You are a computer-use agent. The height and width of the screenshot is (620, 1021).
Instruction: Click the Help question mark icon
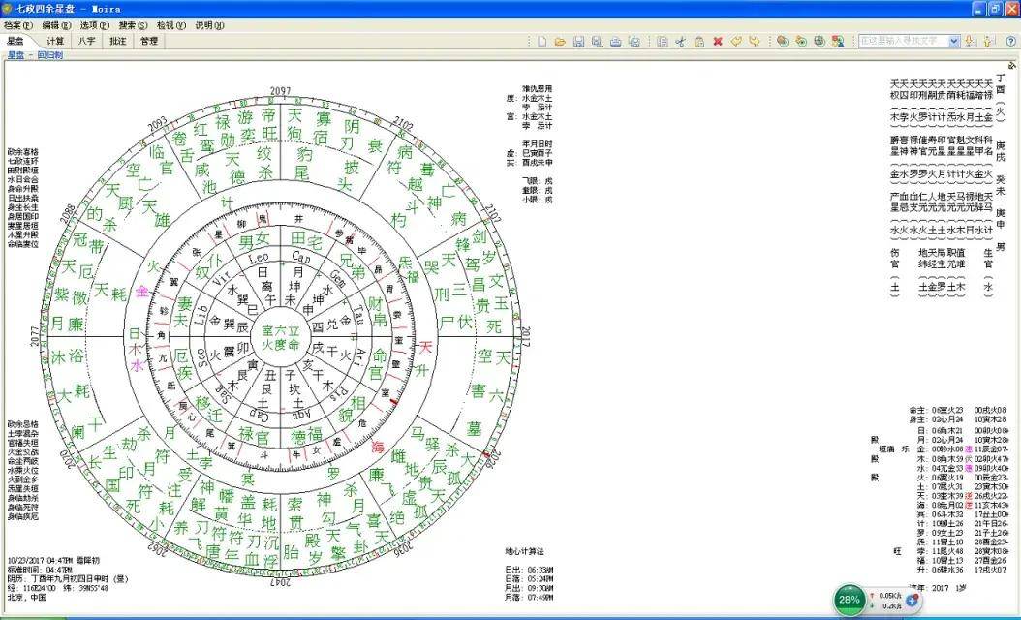click(x=1008, y=41)
